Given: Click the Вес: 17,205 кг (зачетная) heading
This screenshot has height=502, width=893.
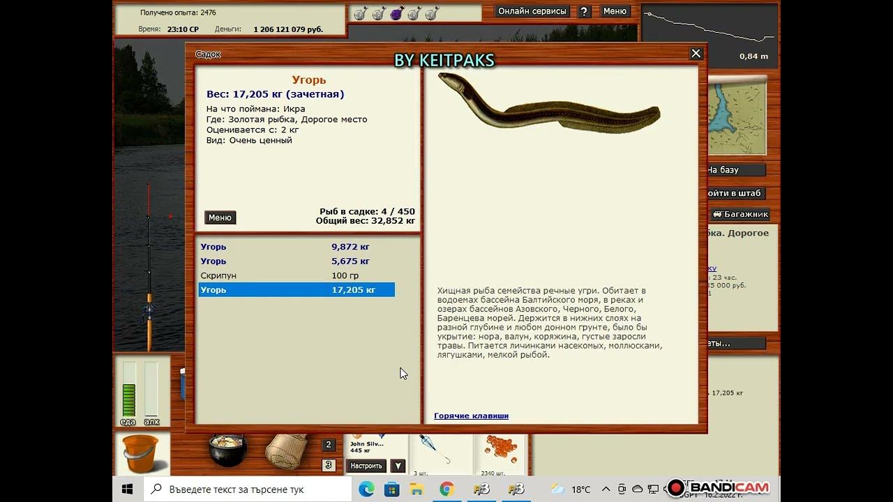Looking at the screenshot, I should [x=275, y=94].
